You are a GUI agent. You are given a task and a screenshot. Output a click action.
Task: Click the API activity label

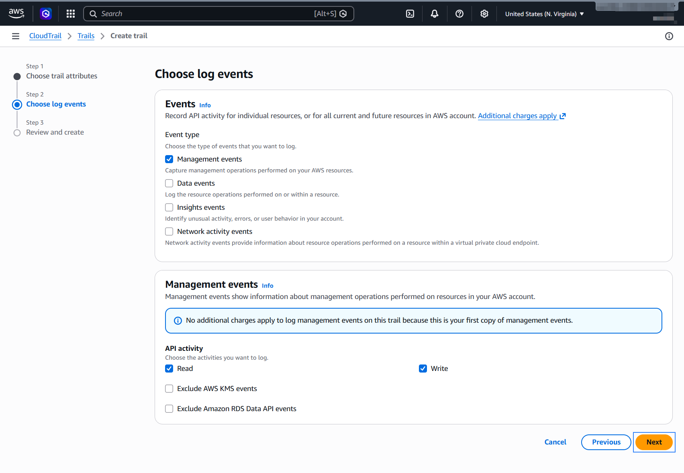pyautogui.click(x=184, y=348)
